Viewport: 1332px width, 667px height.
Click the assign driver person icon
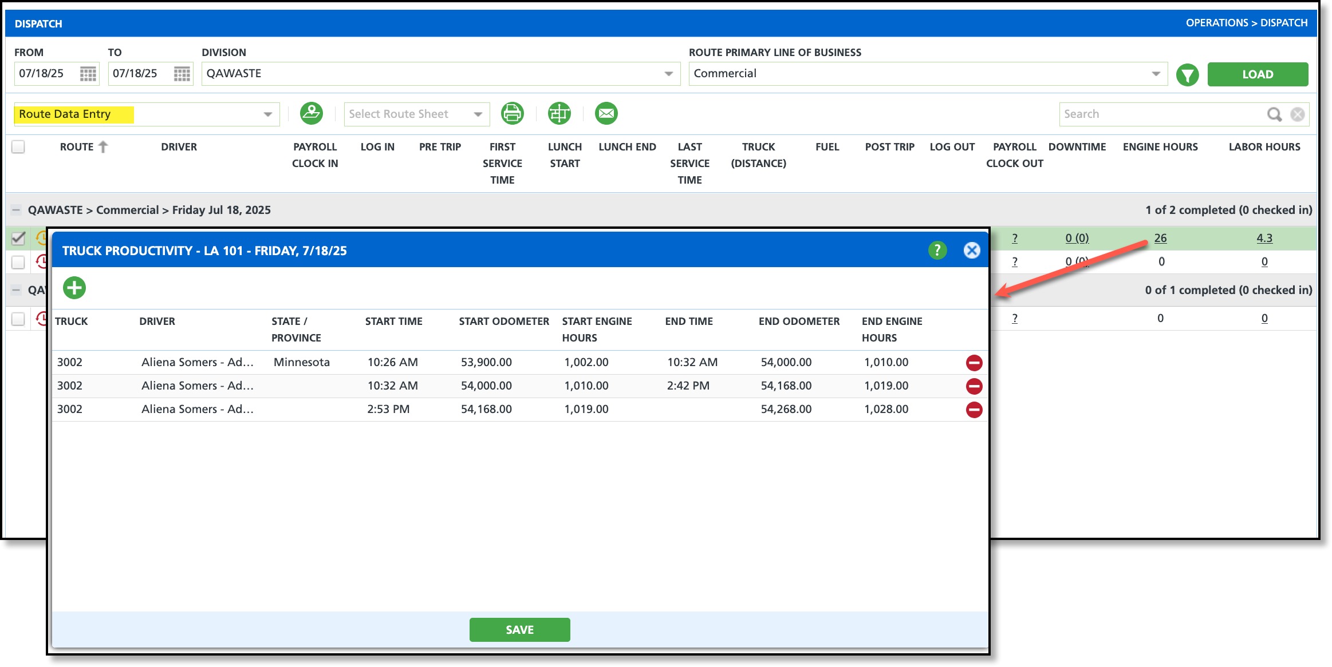(x=311, y=113)
